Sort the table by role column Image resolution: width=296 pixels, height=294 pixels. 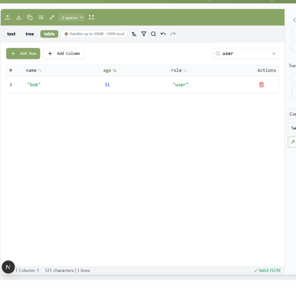[179, 71]
